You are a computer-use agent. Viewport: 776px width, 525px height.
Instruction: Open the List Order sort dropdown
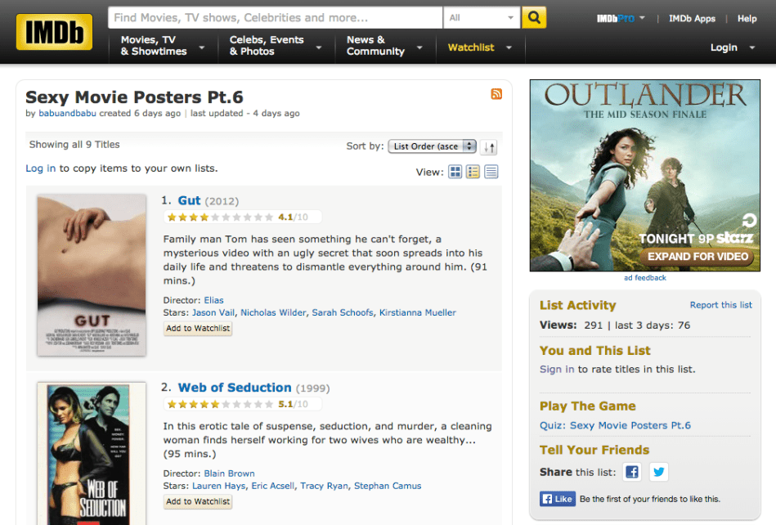click(x=432, y=146)
